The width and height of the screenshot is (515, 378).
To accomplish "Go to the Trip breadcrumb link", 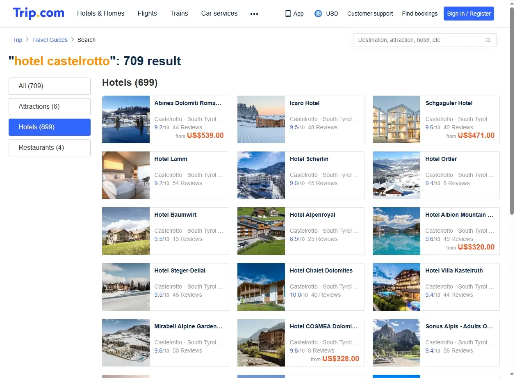I will click(x=17, y=40).
